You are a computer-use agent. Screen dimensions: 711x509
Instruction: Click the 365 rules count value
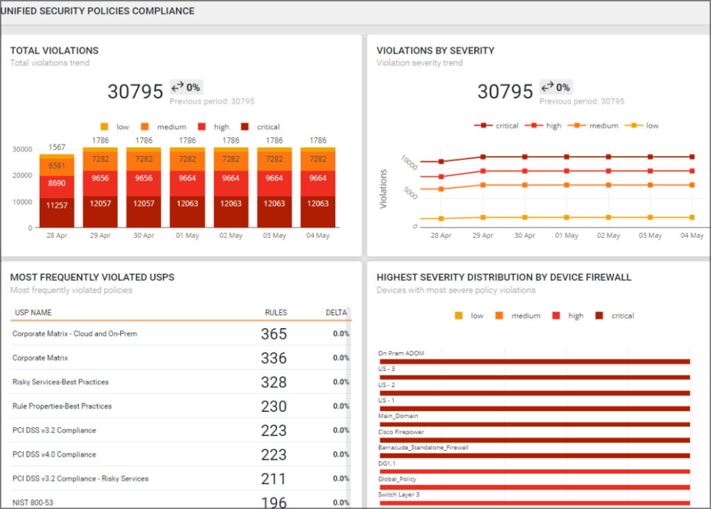point(274,334)
